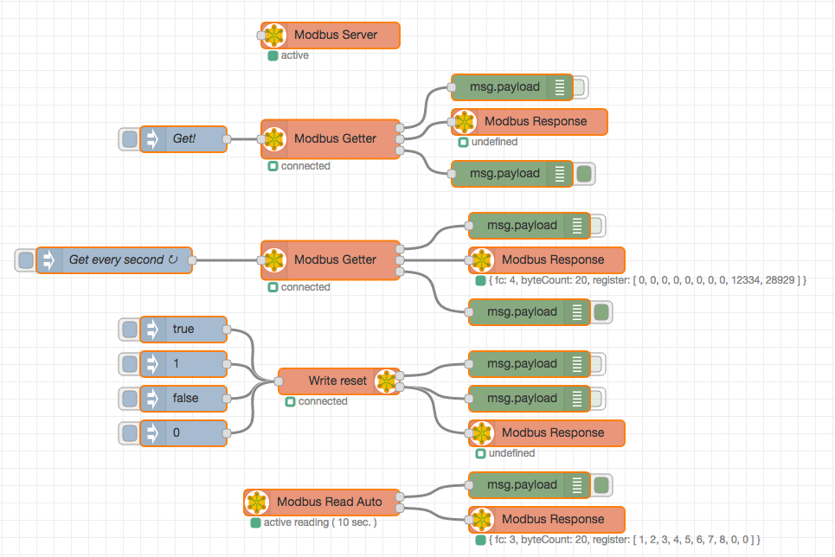Click debug icon on msg.payload directly above undefined Write reset Response
Viewport: 835px width, 557px height.
(577, 399)
